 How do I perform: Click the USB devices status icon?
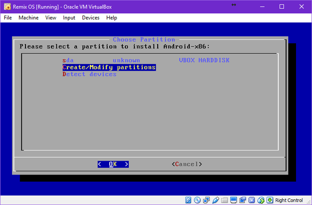[x=216, y=200]
